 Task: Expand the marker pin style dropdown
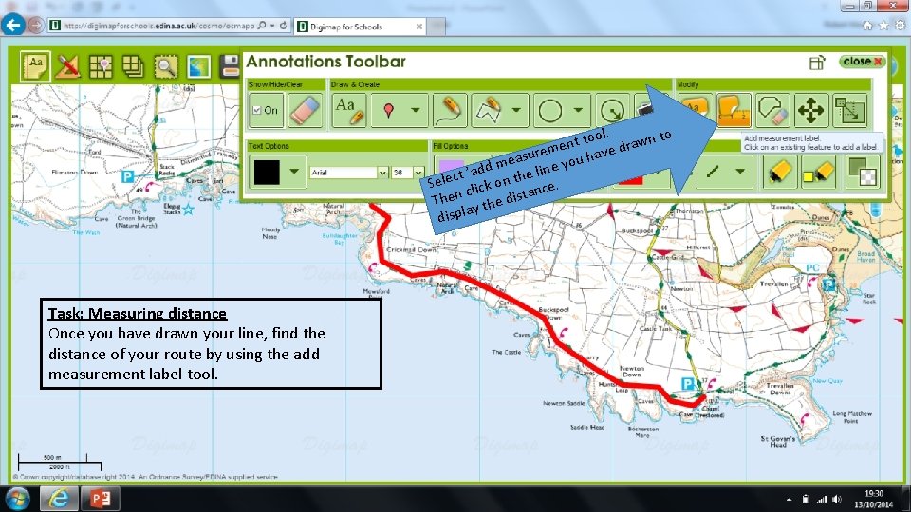pyautogui.click(x=416, y=110)
